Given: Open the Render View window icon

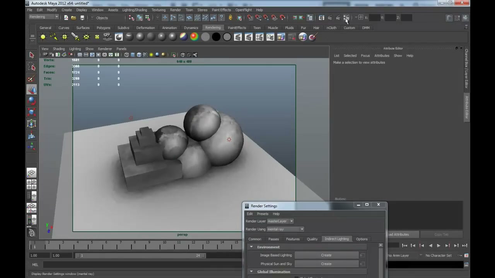Looking at the screenshot, I should (x=321, y=18).
